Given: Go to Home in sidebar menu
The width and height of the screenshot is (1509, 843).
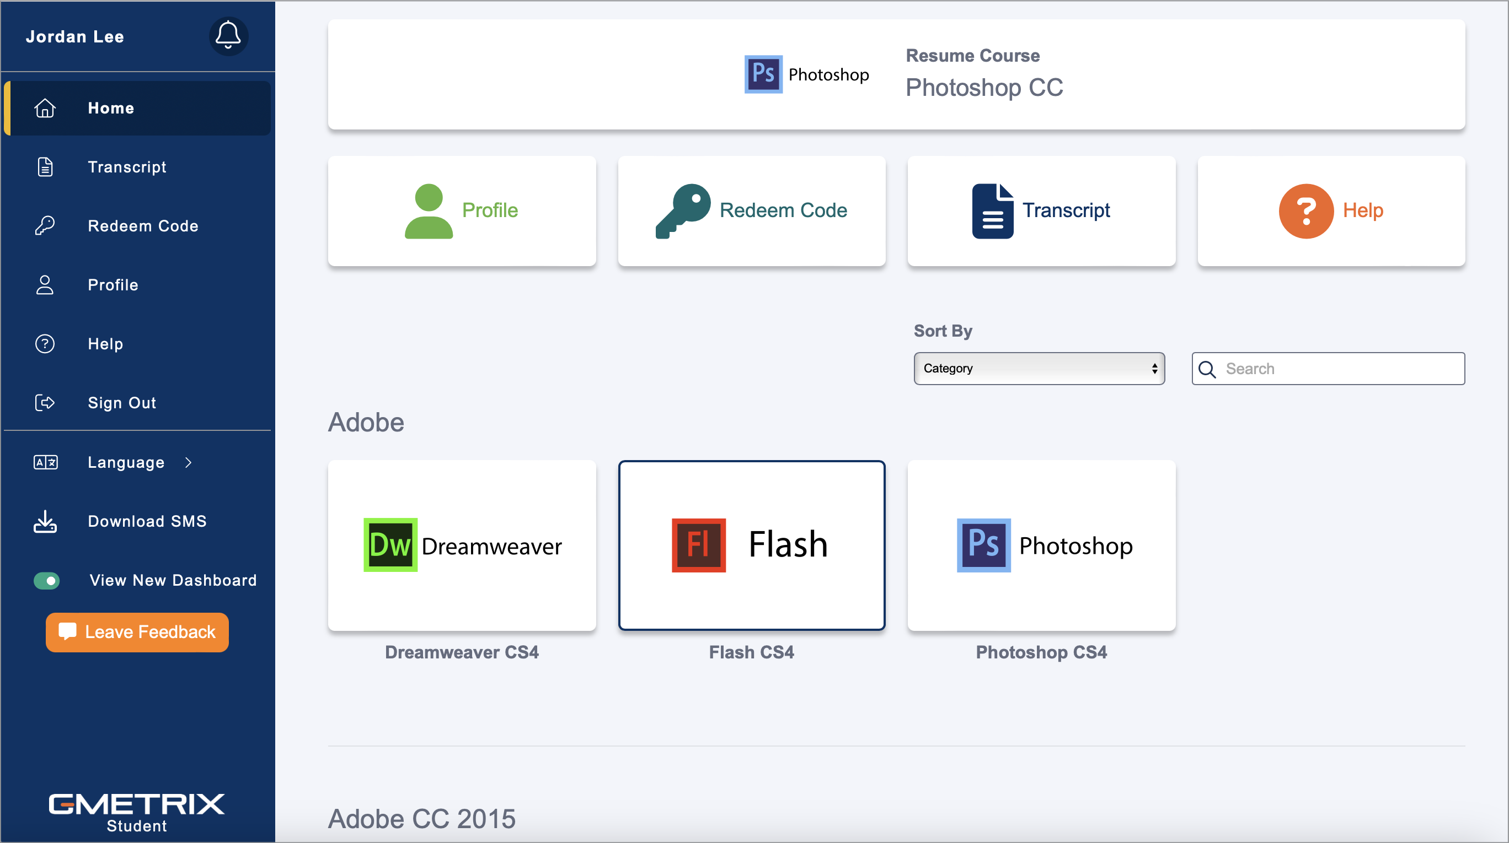Looking at the screenshot, I should [x=111, y=108].
